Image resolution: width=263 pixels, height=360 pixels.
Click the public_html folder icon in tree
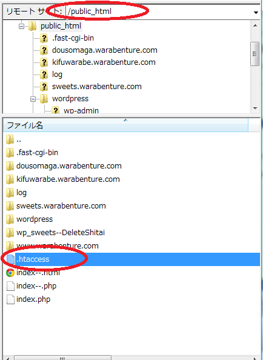pyautogui.click(x=32, y=26)
